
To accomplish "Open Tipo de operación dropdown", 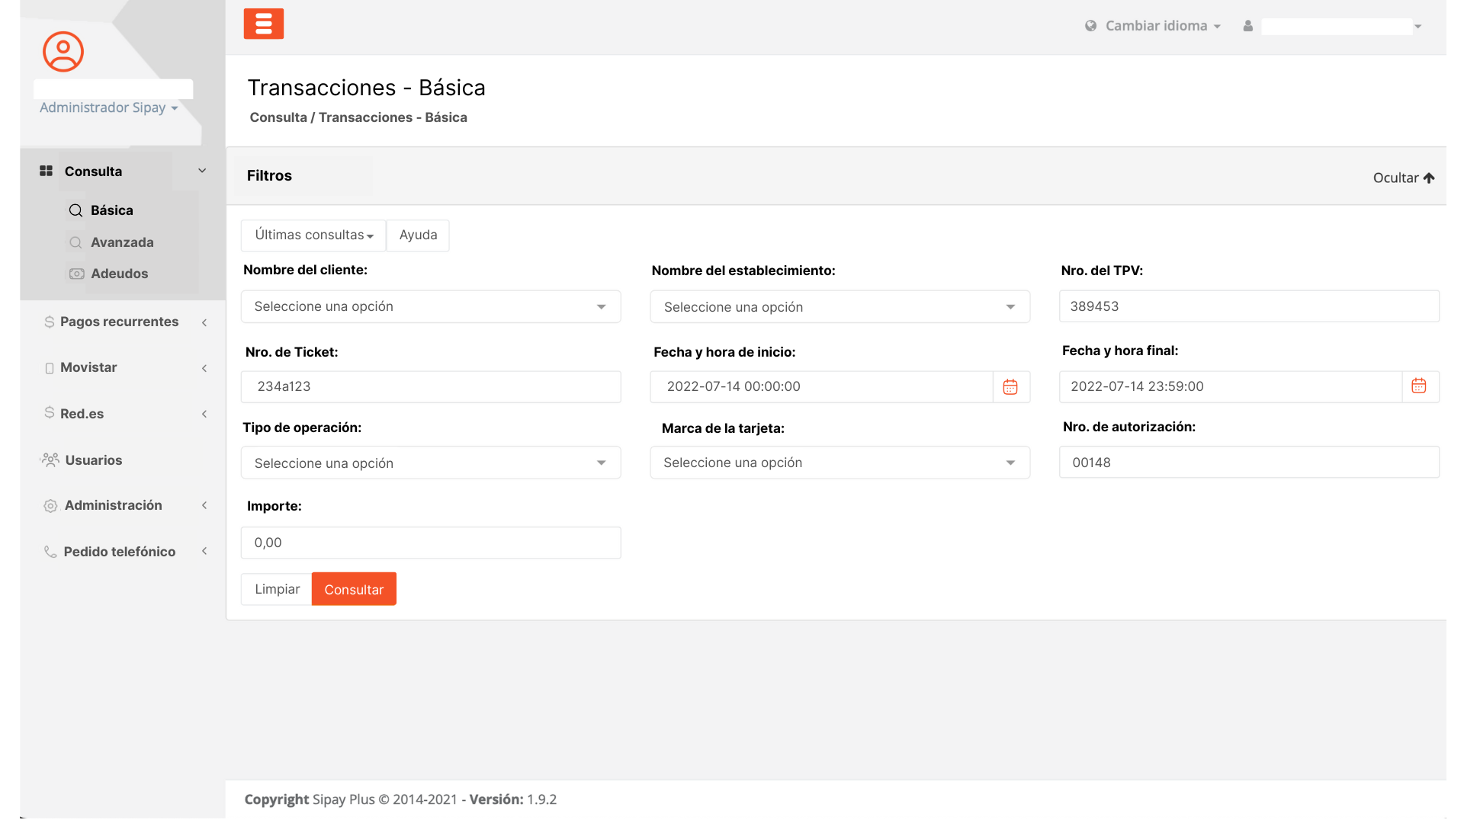I will [431, 463].
